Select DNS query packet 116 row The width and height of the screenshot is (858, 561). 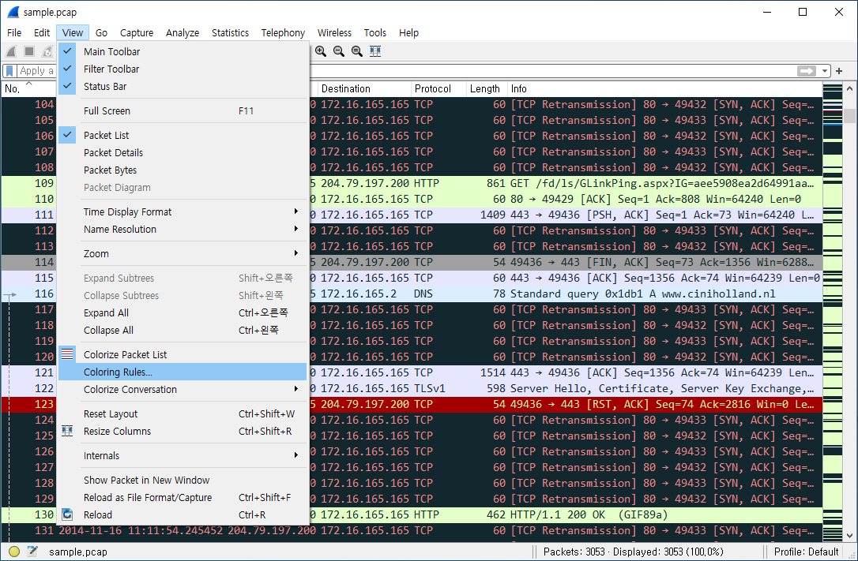point(412,294)
